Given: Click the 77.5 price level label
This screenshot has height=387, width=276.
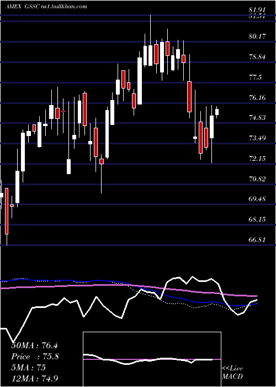Looking at the screenshot, I should point(256,77).
